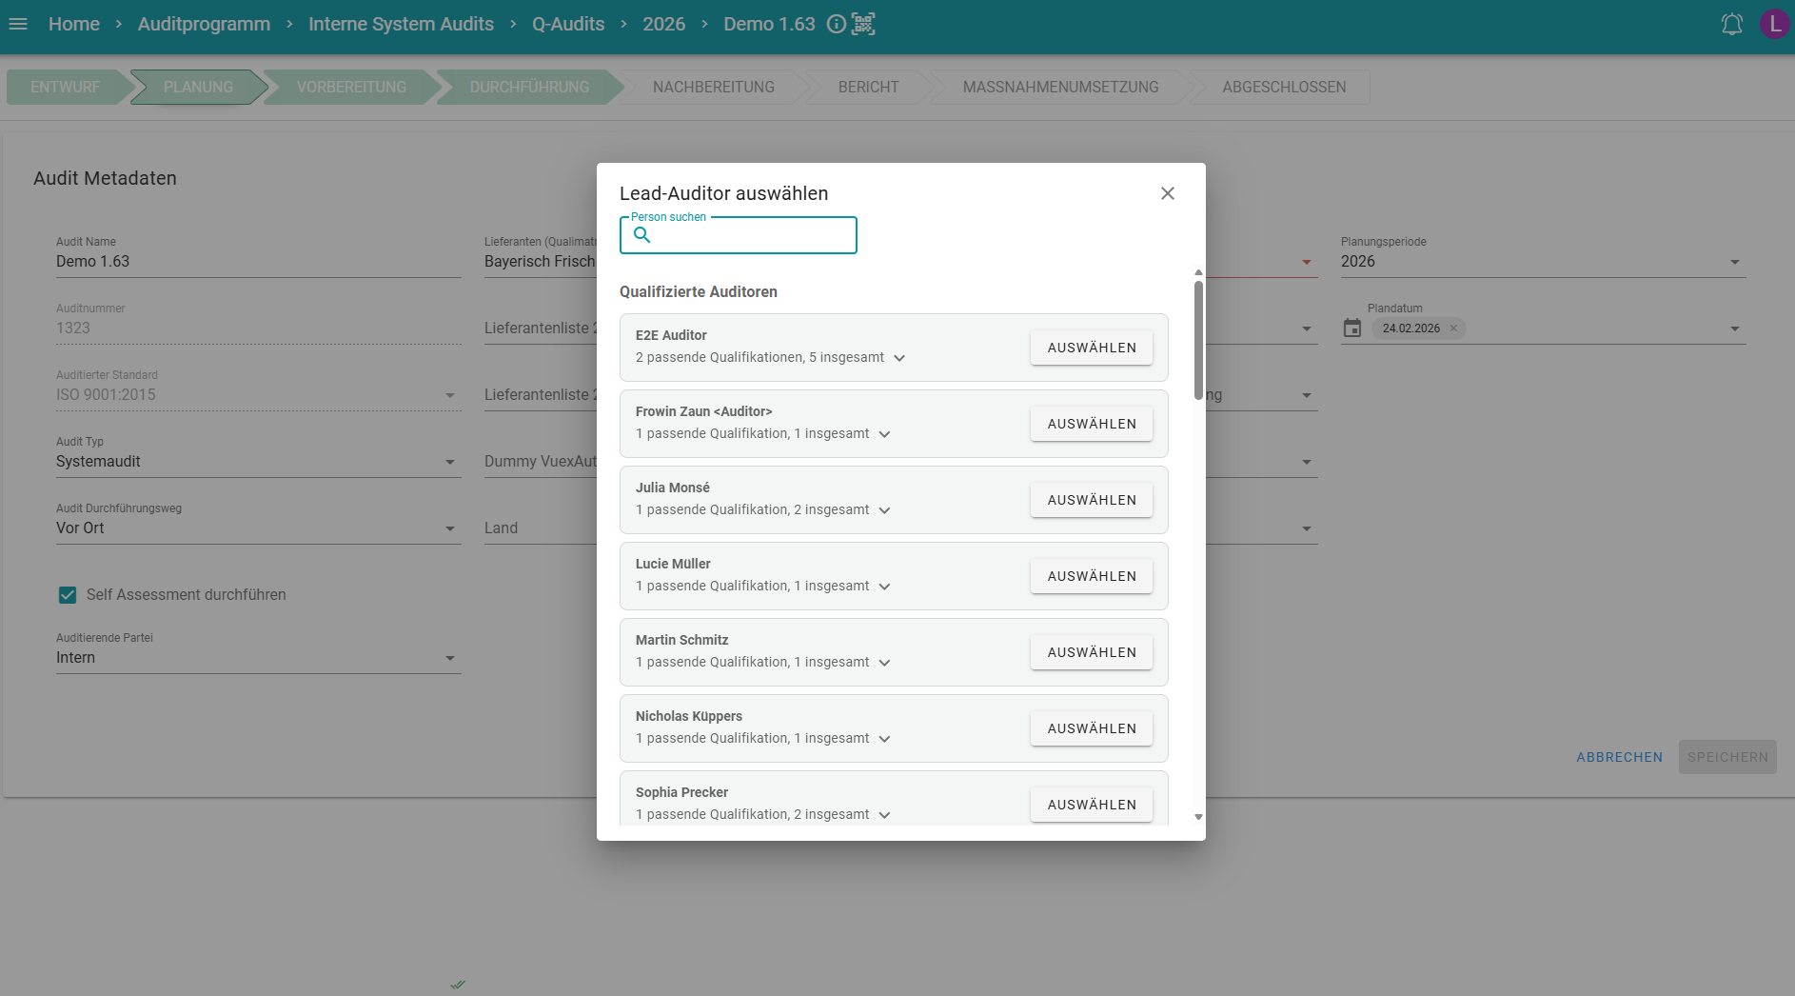Click the auditor list scrollbar

(1198, 340)
